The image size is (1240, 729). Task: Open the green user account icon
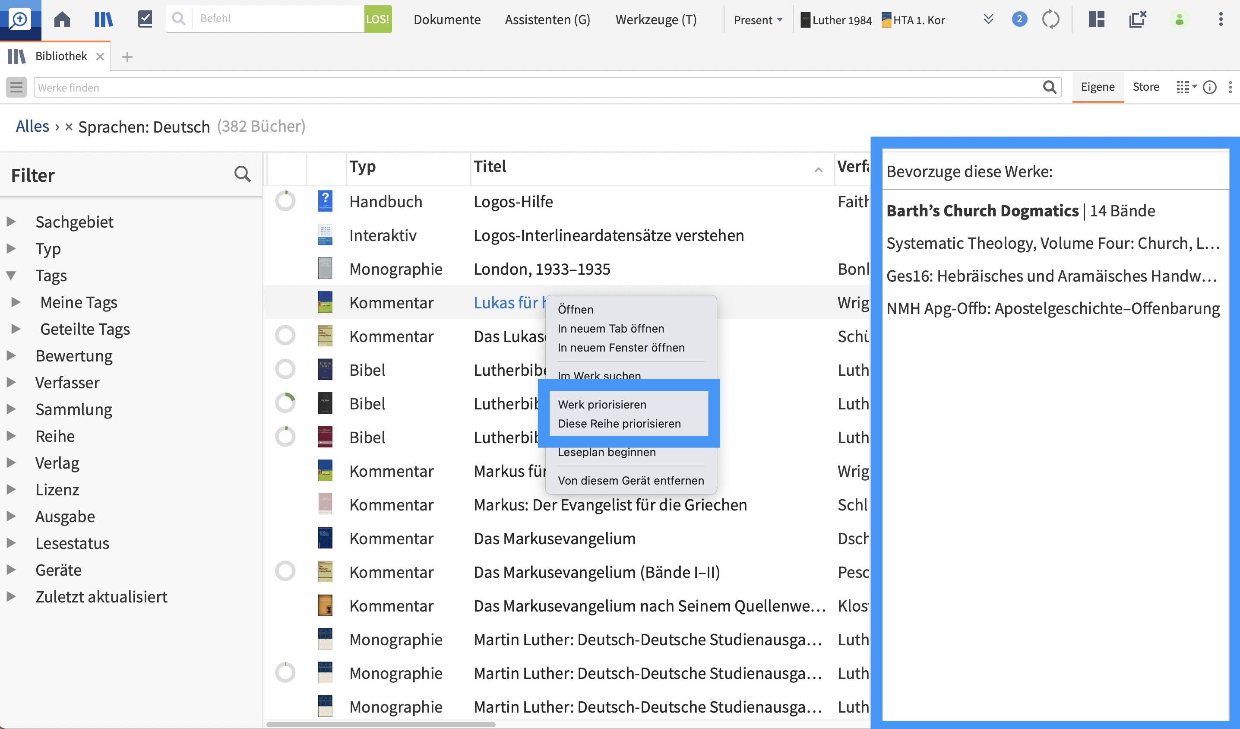pos(1179,20)
